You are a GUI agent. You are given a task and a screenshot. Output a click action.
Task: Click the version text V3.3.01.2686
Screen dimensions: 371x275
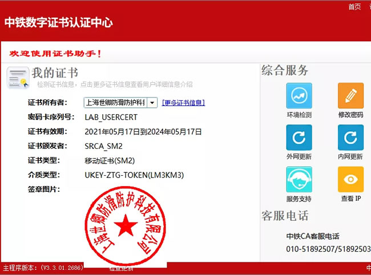62,268
